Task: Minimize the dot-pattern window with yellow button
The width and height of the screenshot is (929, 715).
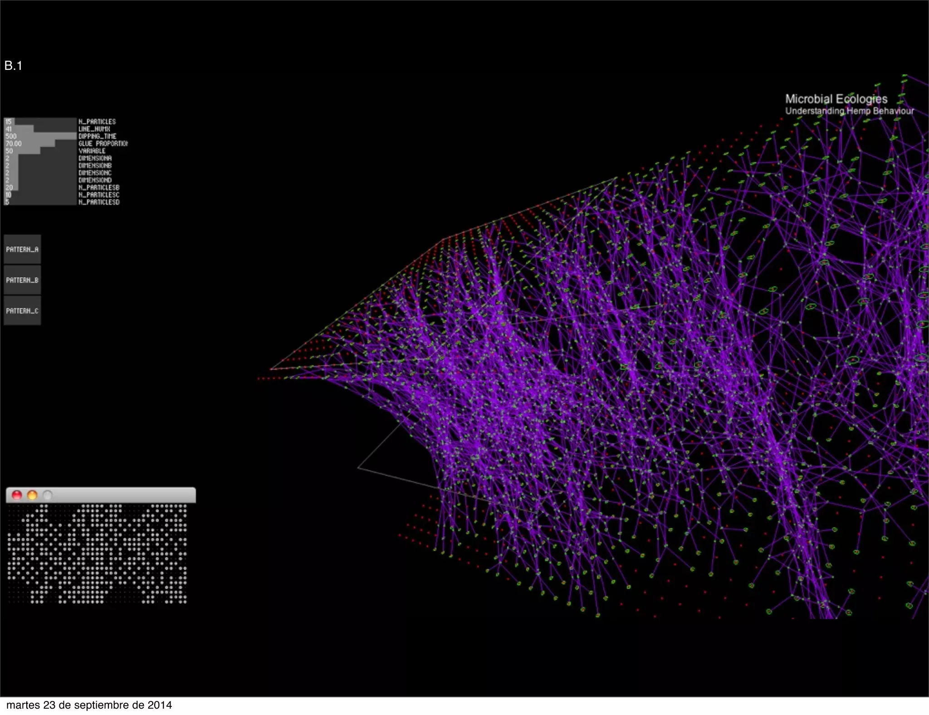Action: [32, 495]
